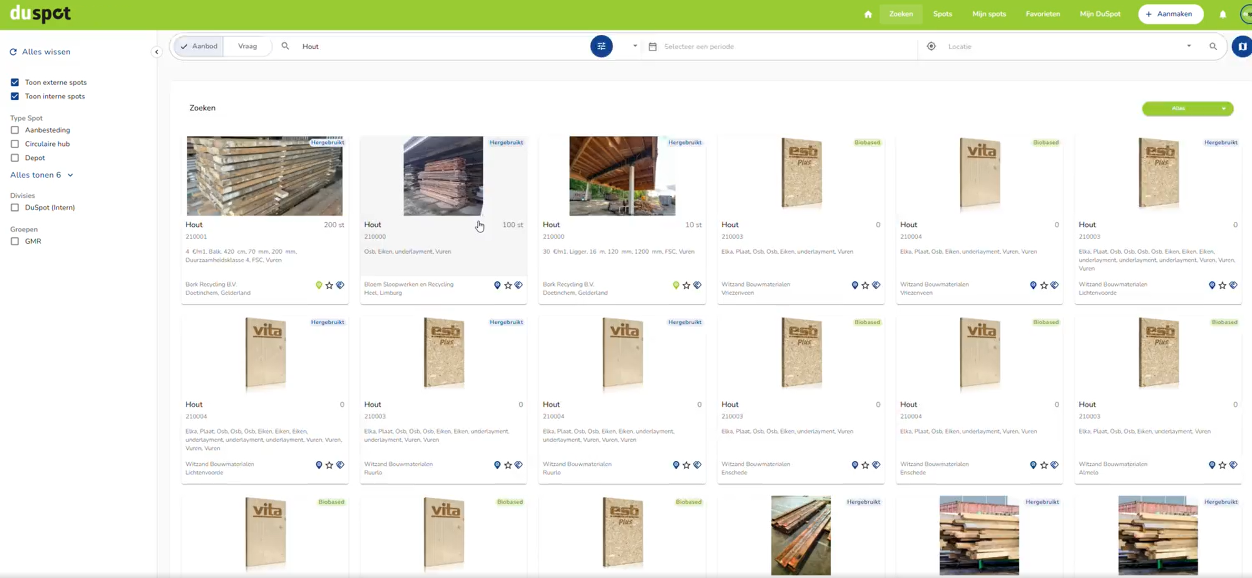Click the home icon in top navigation
This screenshot has width=1252, height=578.
tap(868, 14)
